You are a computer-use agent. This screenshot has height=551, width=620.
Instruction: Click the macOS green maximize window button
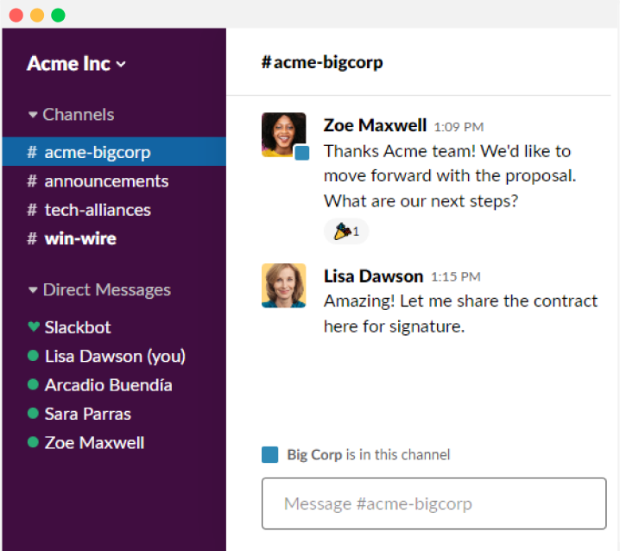tap(58, 16)
